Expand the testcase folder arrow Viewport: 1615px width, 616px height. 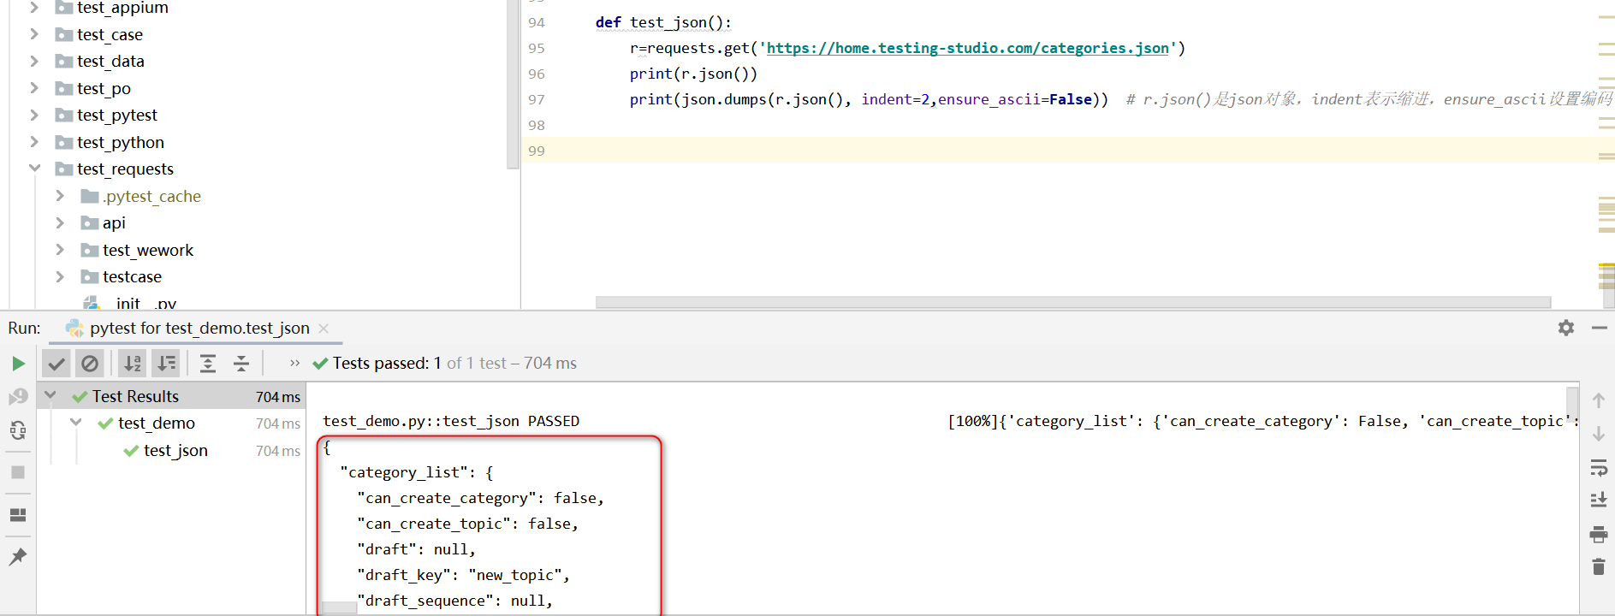pyautogui.click(x=60, y=276)
